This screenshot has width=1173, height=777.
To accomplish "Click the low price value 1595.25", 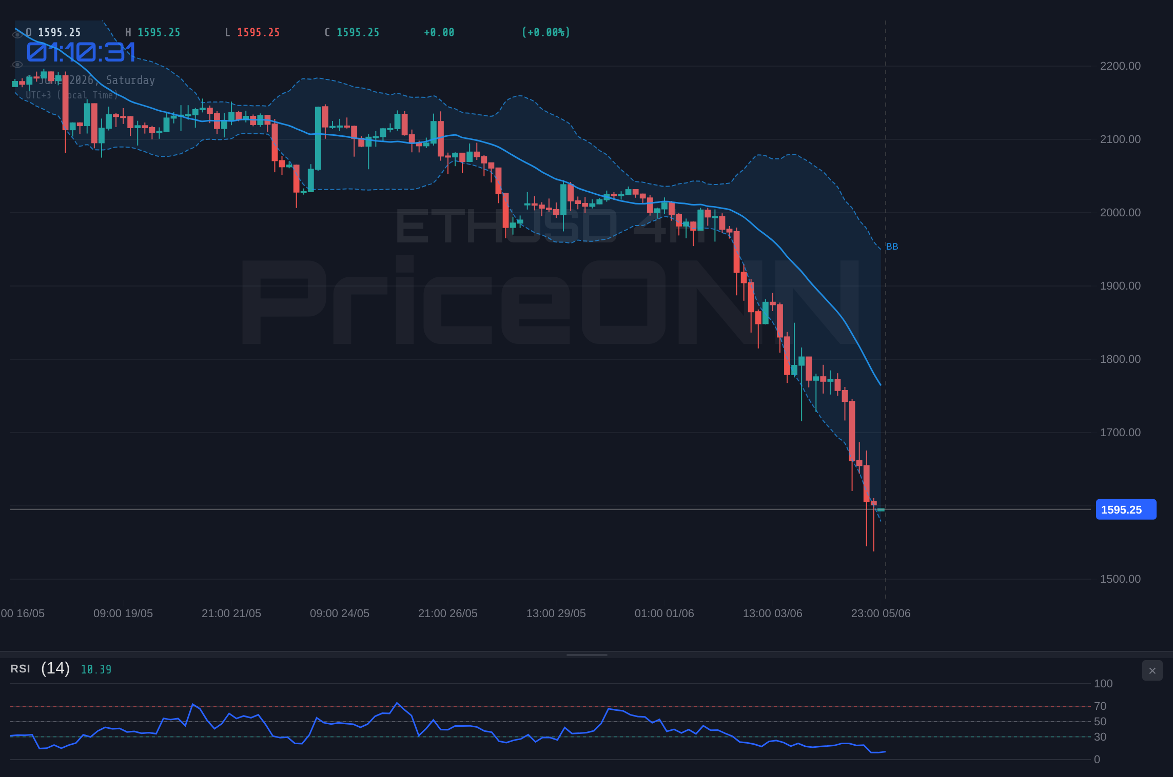I will 259,32.
